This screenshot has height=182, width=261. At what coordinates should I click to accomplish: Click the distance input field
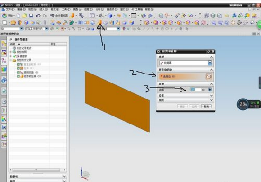(x=196, y=90)
